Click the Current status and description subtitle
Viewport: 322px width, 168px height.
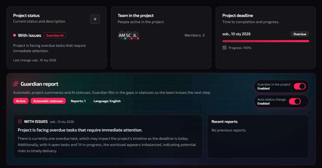[39, 22]
